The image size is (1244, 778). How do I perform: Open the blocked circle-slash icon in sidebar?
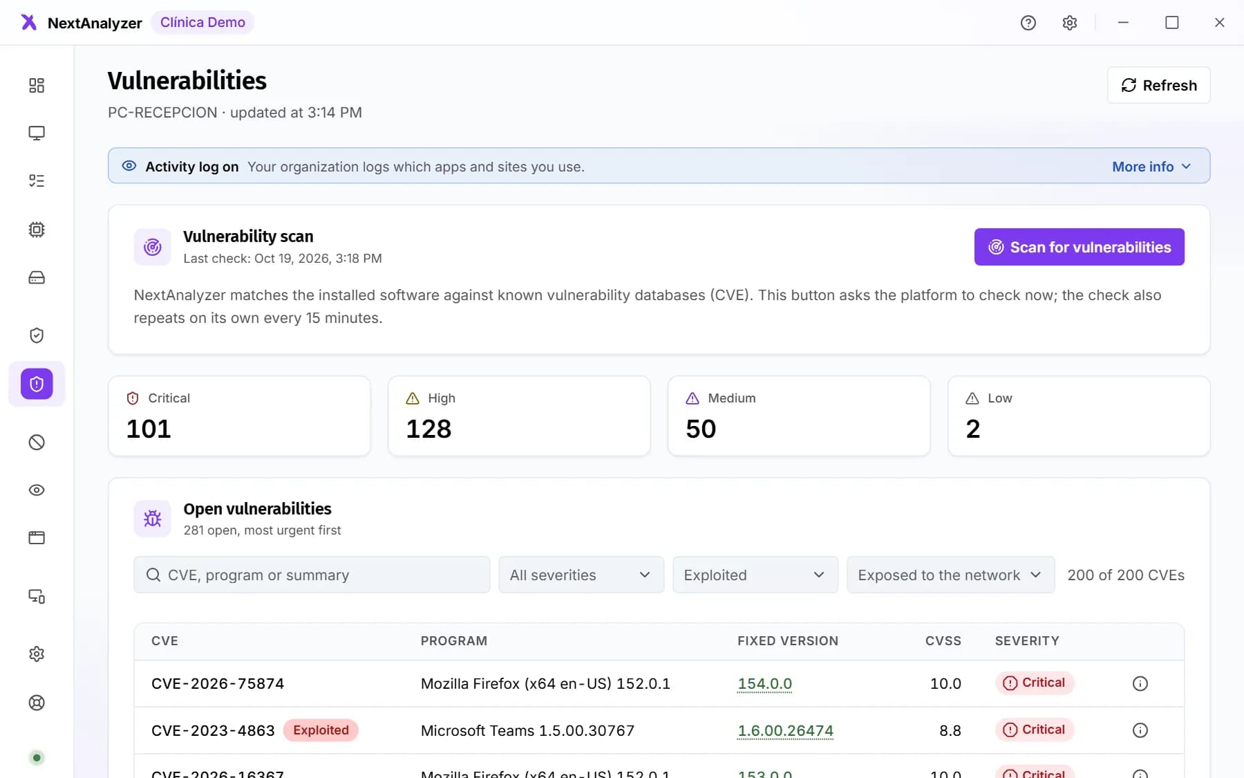[x=37, y=442]
